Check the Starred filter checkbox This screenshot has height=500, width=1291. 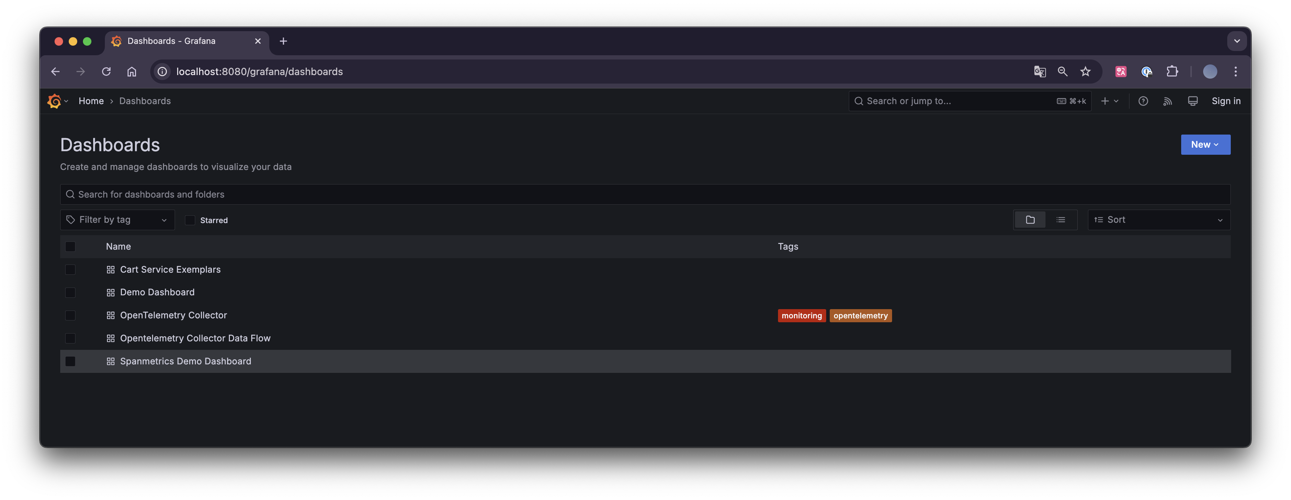coord(190,221)
